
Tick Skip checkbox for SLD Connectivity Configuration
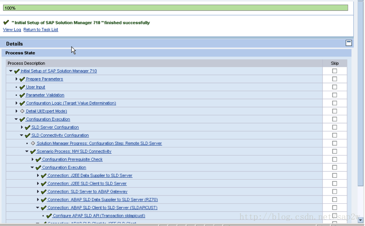pos(334,135)
